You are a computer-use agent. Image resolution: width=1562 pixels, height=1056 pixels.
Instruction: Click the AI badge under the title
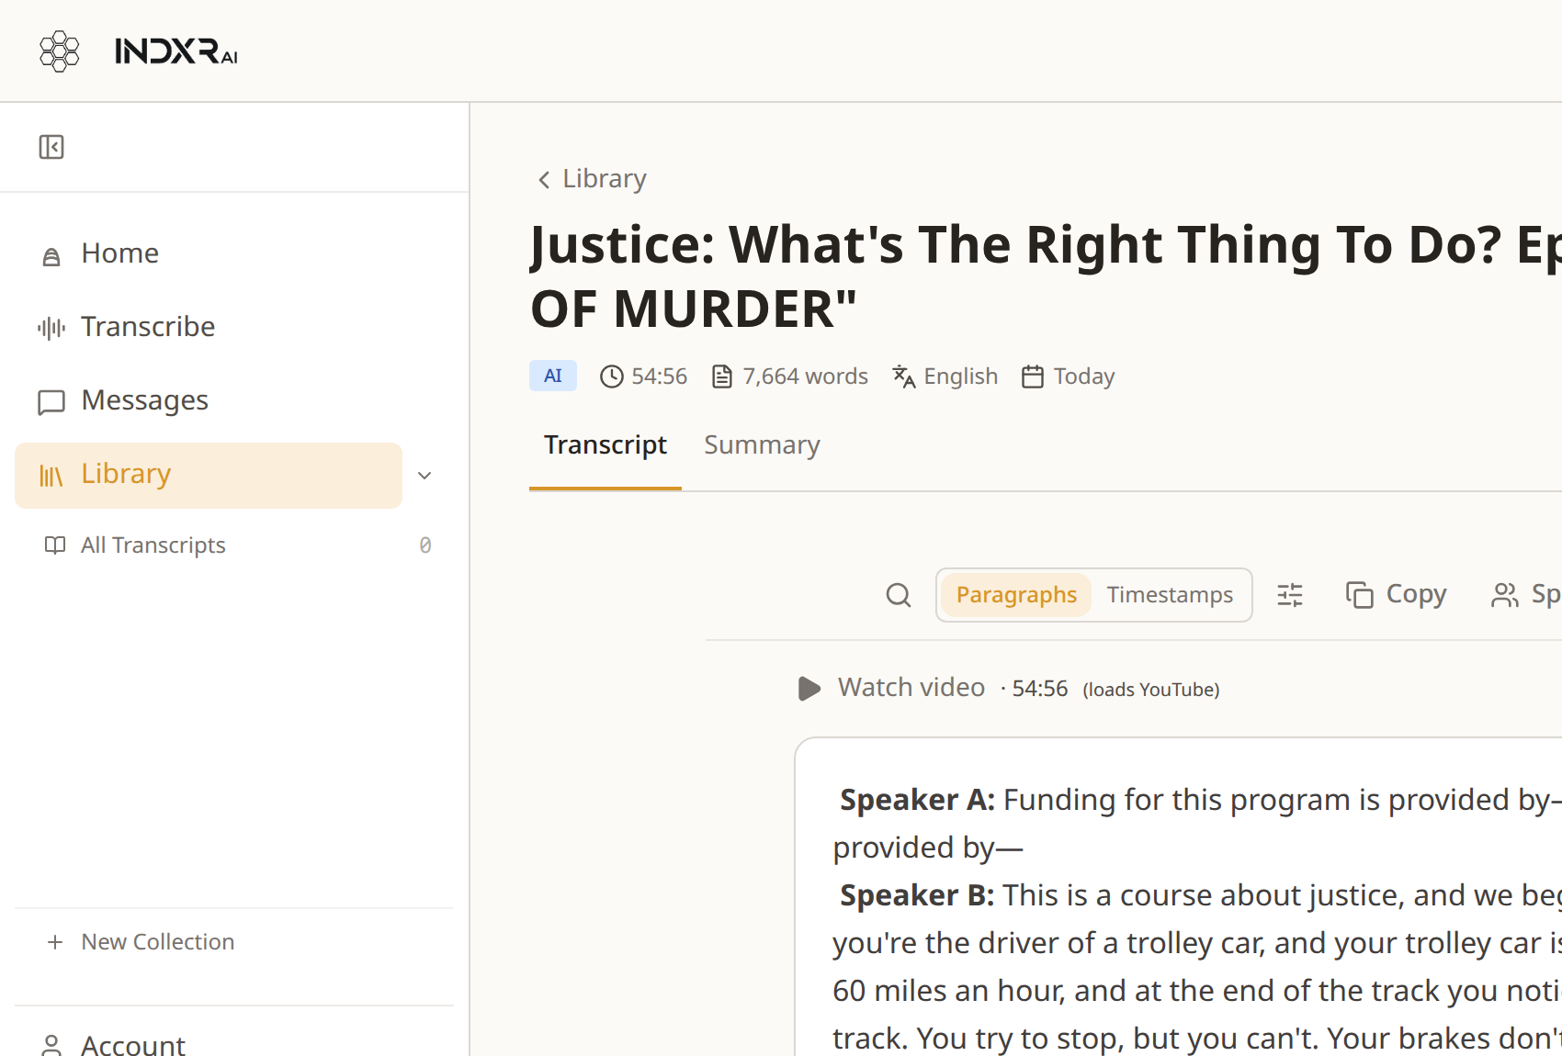click(553, 376)
